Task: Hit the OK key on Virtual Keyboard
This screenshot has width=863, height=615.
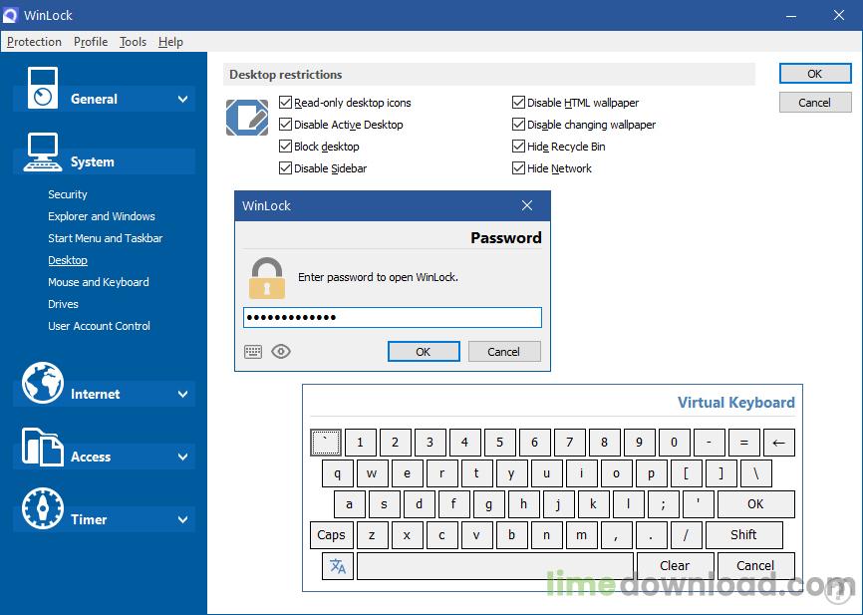Action: (755, 504)
